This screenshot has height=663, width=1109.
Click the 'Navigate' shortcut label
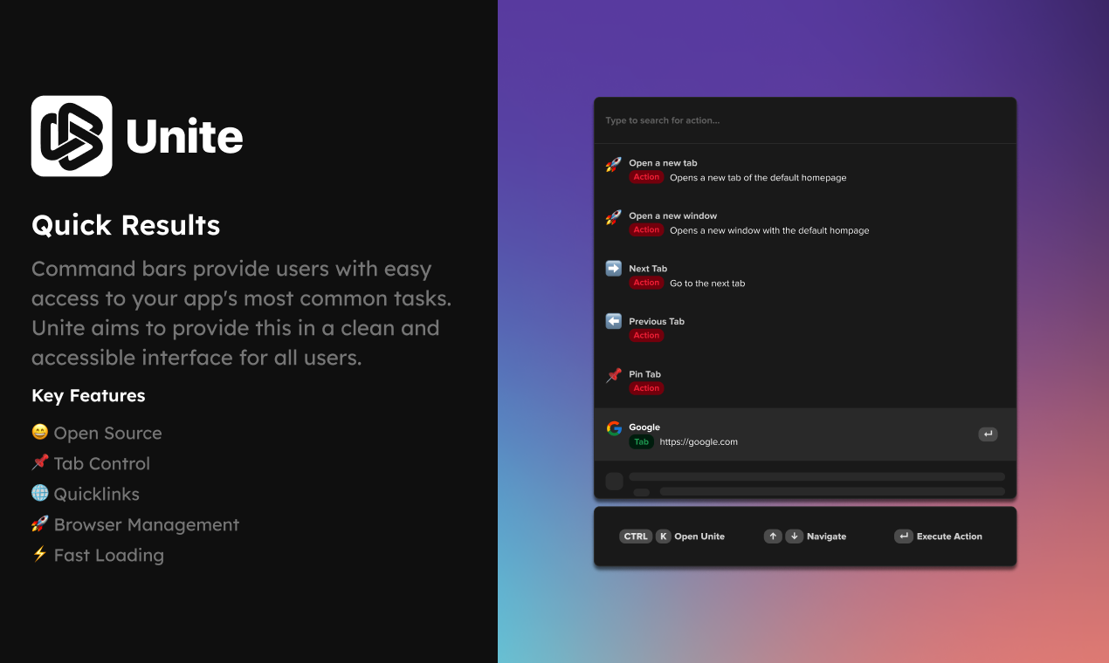point(826,537)
